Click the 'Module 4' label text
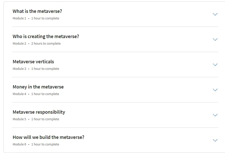The width and height of the screenshot is (225, 153). click(x=19, y=94)
